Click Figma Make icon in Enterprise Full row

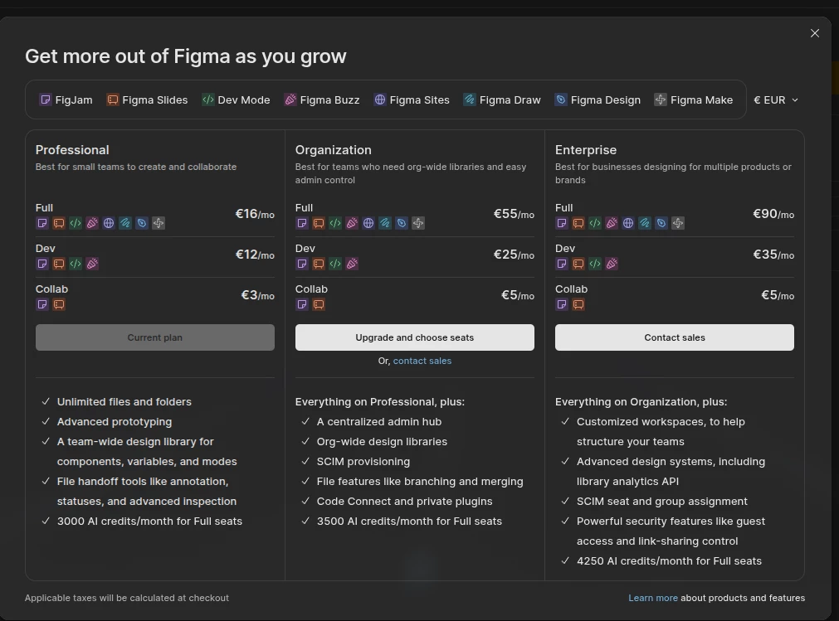(678, 223)
